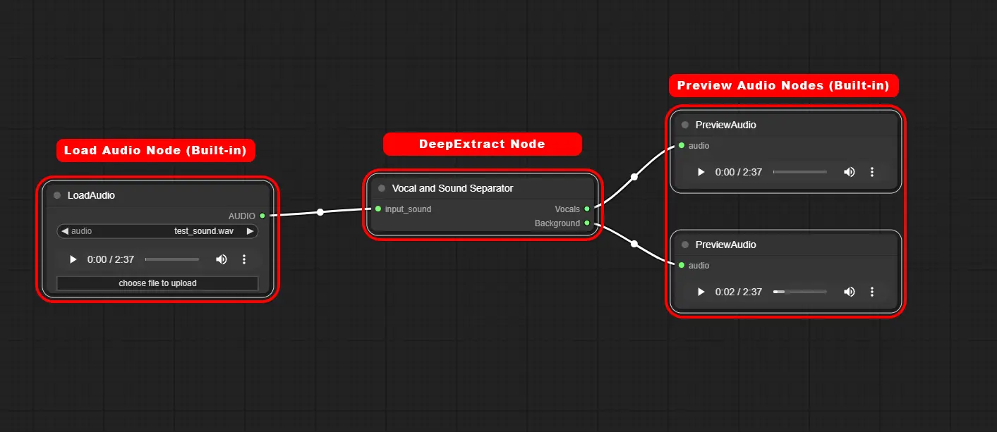Open three-dot menu in top PreviewAudio node
This screenshot has width=997, height=432.
click(x=872, y=172)
